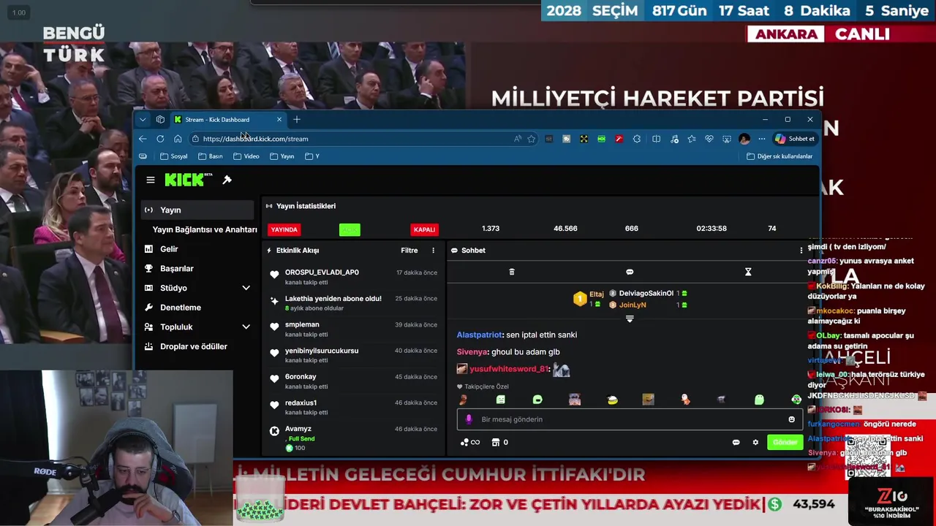
Task: Open Sohbet et Copilot button
Action: tap(795, 139)
